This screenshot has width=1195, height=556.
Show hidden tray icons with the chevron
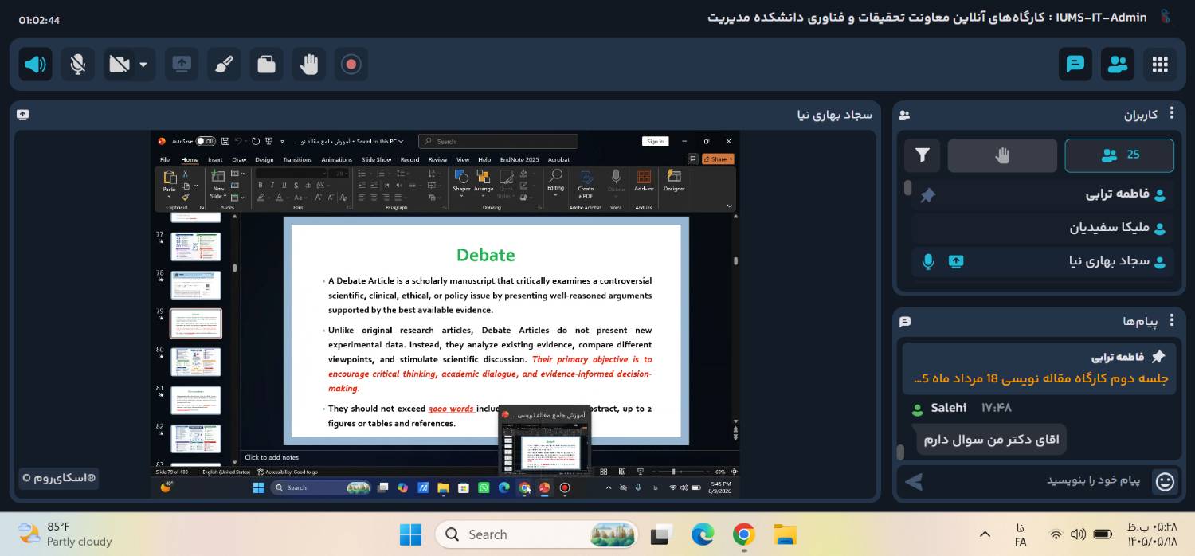(985, 534)
